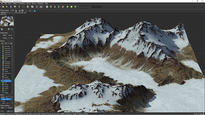Viewport: 205px width, 115px height.
Task: Open the Devices menu
Action: tap(28, 4)
